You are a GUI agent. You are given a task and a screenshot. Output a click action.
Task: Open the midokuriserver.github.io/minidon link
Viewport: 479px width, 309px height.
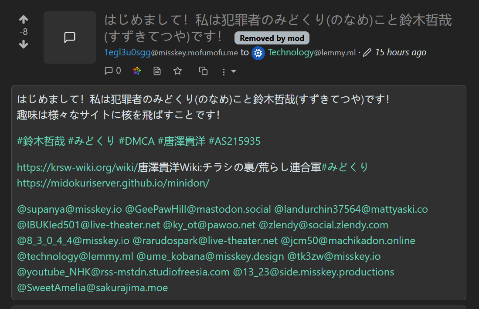tap(113, 183)
